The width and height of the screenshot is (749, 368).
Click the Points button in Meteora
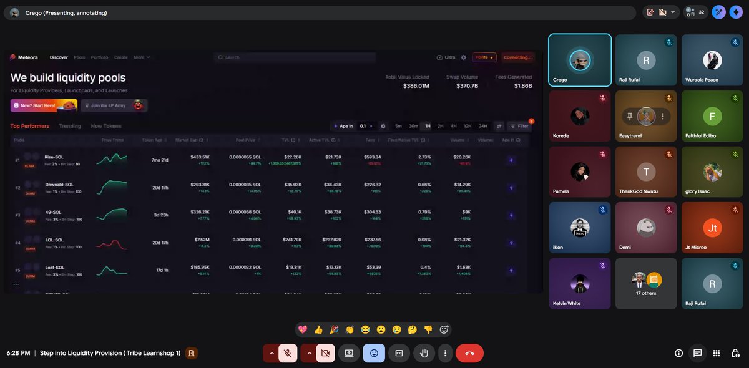[484, 57]
